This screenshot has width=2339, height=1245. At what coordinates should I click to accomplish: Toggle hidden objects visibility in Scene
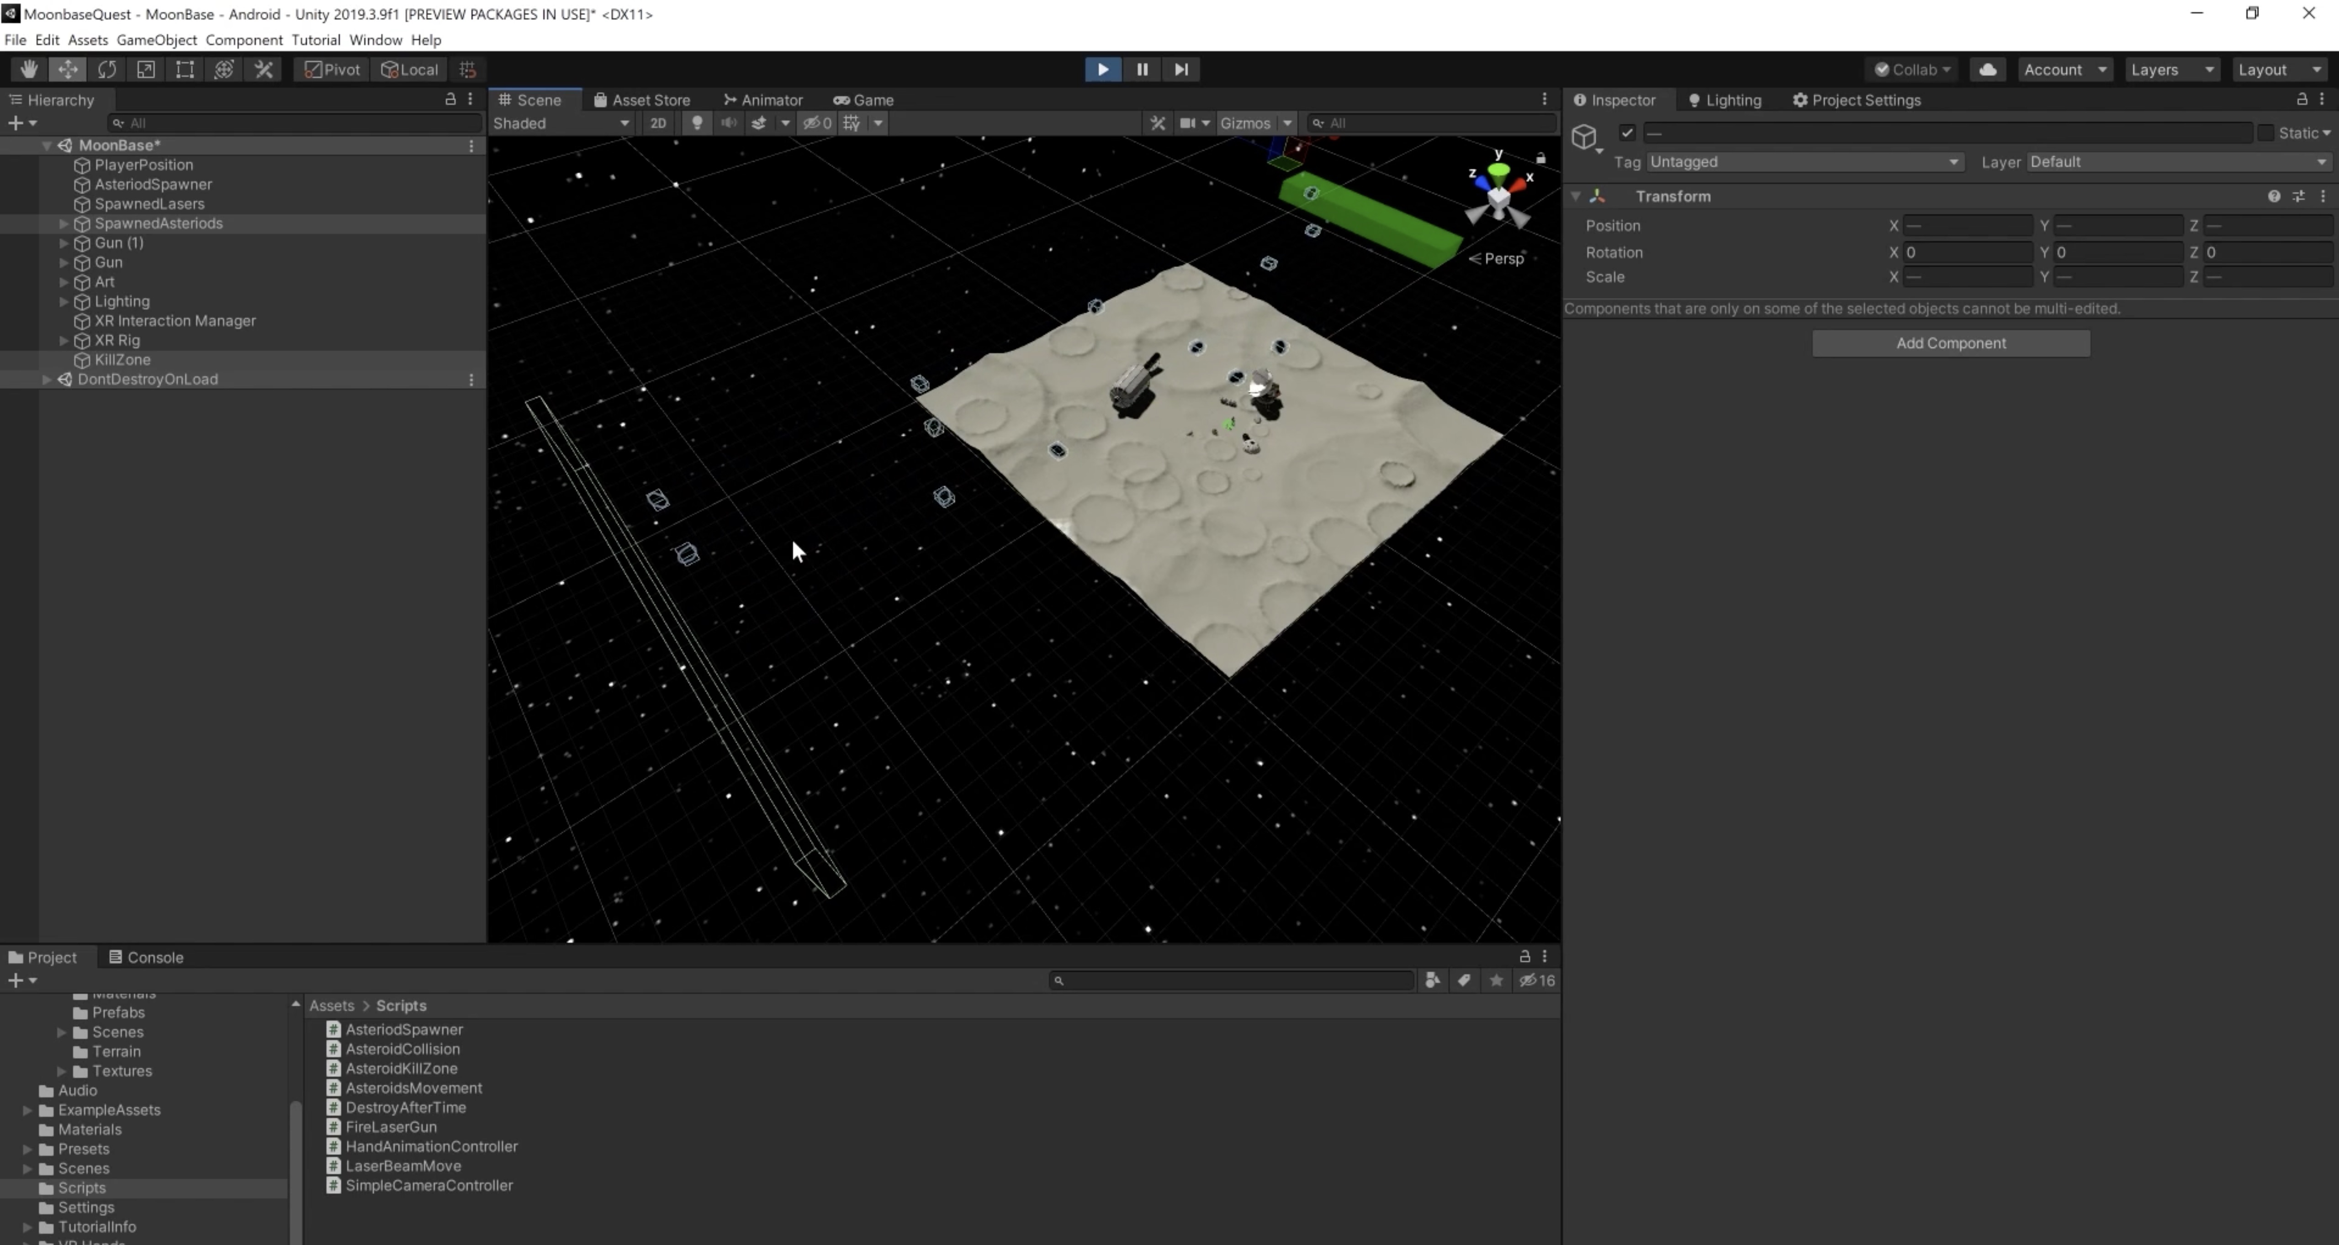pyautogui.click(x=817, y=122)
